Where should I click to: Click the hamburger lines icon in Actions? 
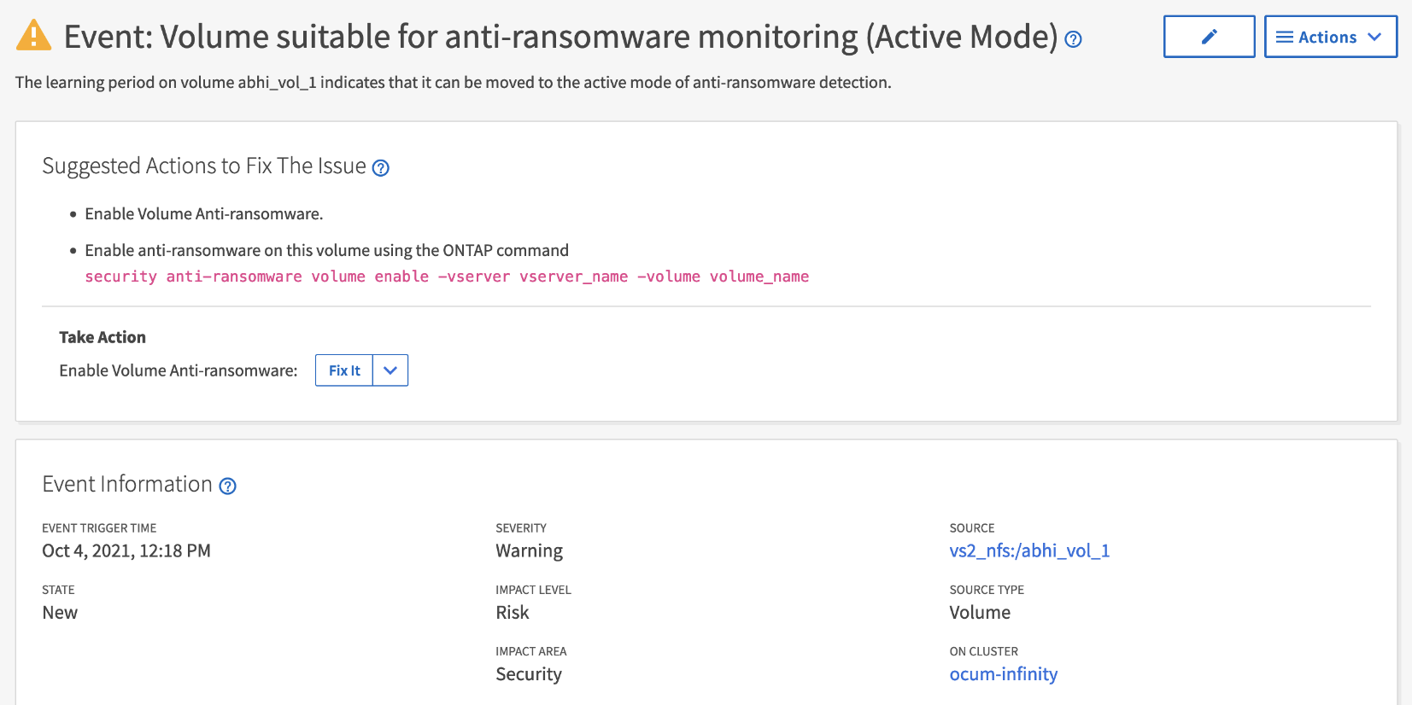(1284, 38)
